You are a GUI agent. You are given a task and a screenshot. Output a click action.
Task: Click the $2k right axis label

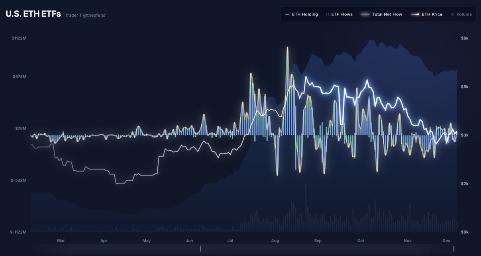[465, 184]
